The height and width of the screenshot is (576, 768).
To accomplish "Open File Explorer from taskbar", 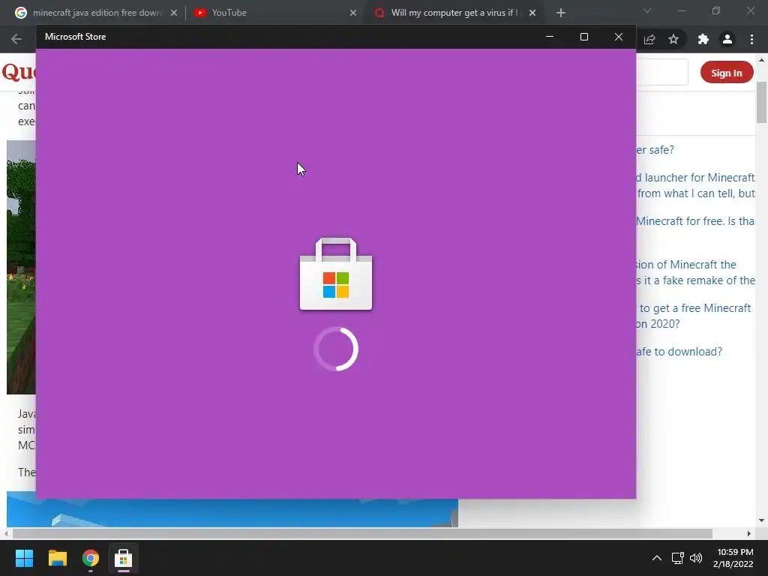I will click(x=57, y=558).
